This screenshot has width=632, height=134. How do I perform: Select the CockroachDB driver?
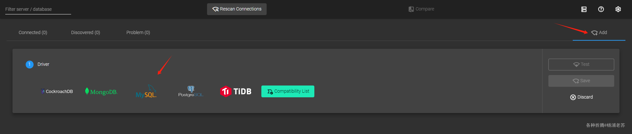pyautogui.click(x=57, y=91)
